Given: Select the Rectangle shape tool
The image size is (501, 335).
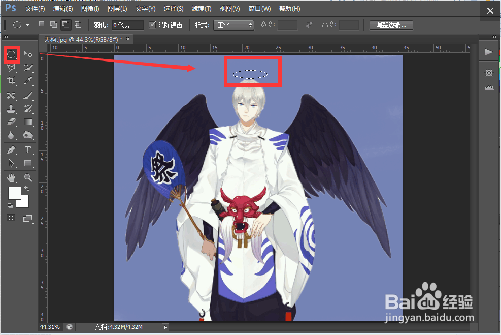Looking at the screenshot, I should coord(28,163).
